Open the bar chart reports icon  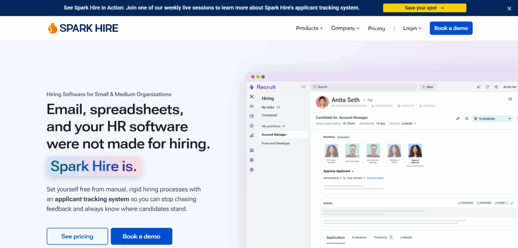pyautogui.click(x=252, y=135)
